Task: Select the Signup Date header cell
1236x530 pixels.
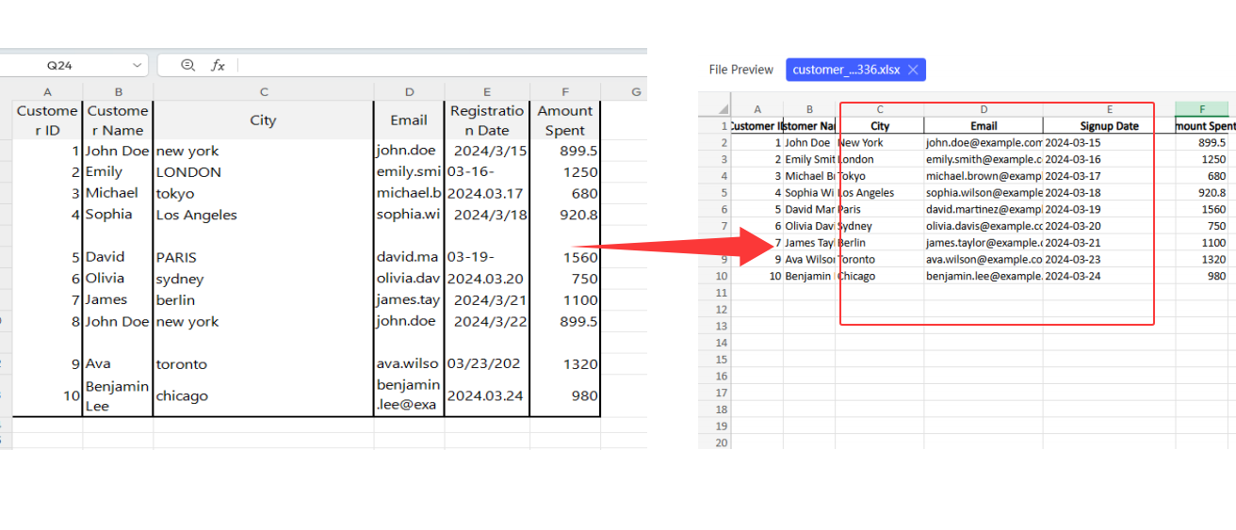Action: click(x=1109, y=126)
